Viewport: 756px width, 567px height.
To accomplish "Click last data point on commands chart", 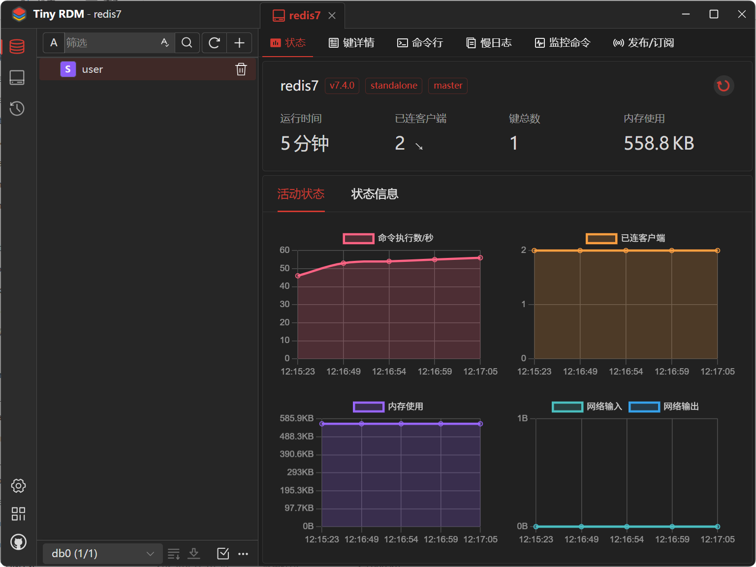I will coord(480,258).
